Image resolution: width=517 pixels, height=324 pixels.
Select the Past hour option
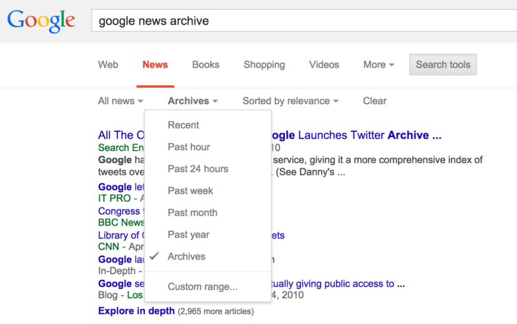click(x=189, y=147)
